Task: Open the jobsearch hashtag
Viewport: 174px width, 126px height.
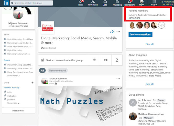Action: (x=11, y=99)
